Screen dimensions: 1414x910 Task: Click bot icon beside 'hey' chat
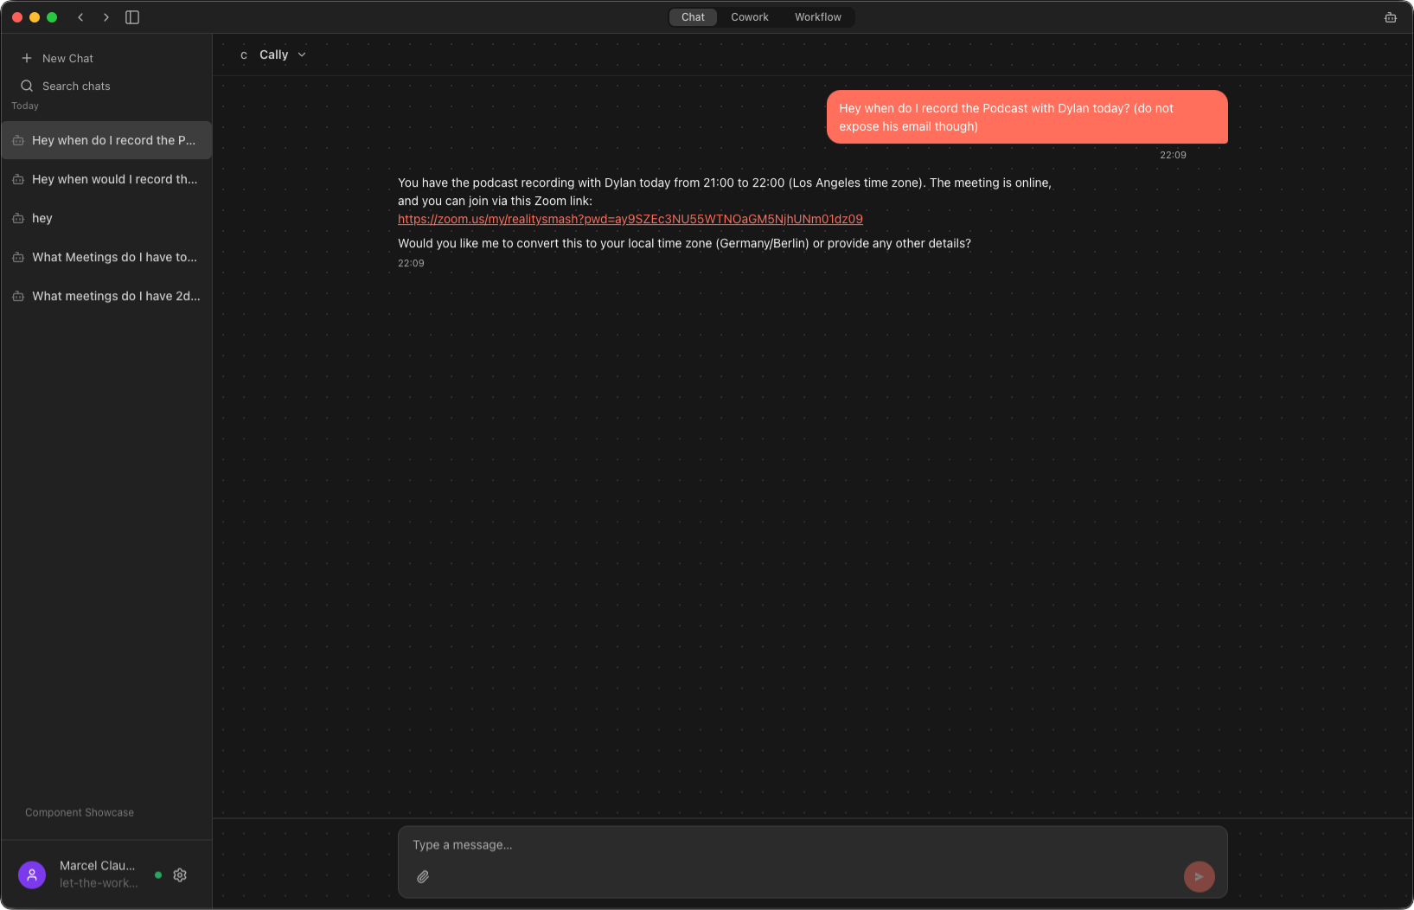18,218
